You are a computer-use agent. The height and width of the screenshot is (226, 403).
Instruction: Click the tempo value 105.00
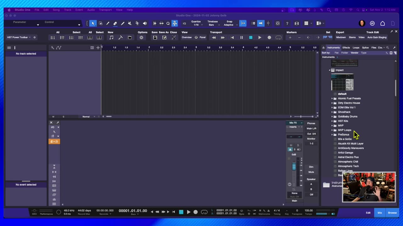(309, 211)
